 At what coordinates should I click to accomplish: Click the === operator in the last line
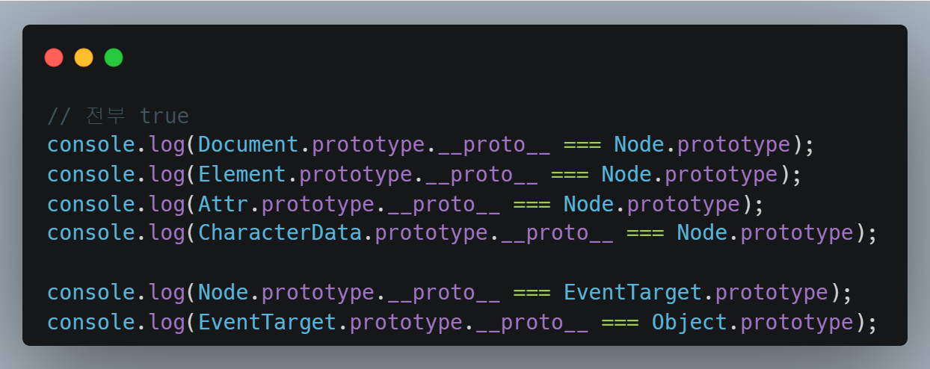[x=620, y=322]
